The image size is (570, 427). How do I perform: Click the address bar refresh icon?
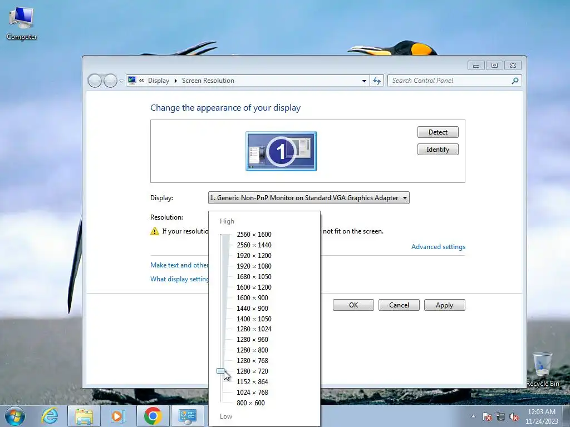[377, 81]
